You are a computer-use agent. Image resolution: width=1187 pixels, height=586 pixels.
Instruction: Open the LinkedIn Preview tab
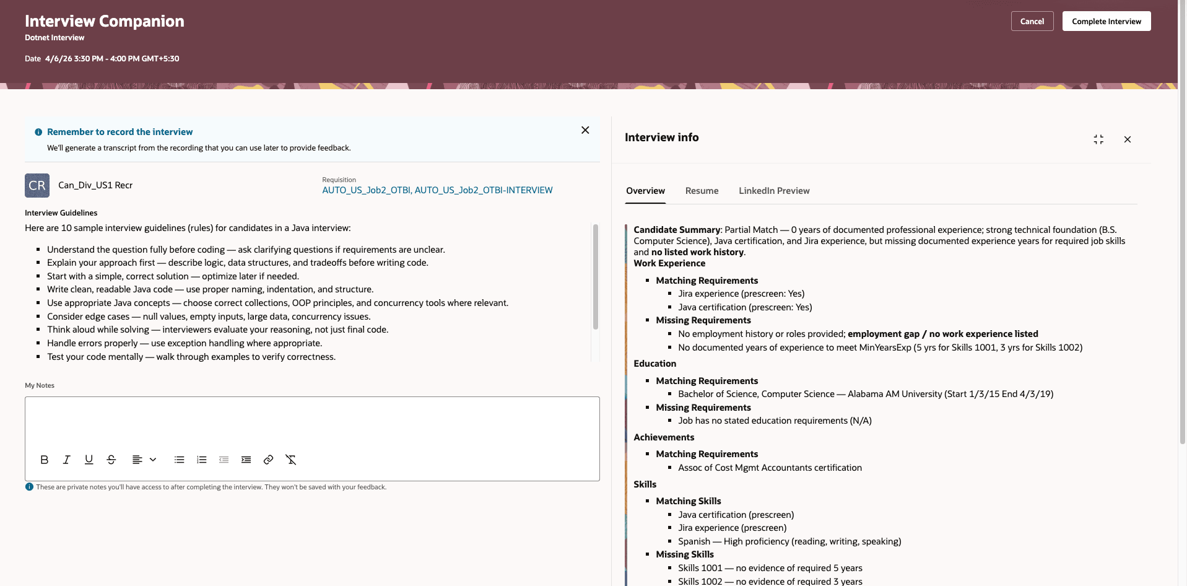coord(774,191)
